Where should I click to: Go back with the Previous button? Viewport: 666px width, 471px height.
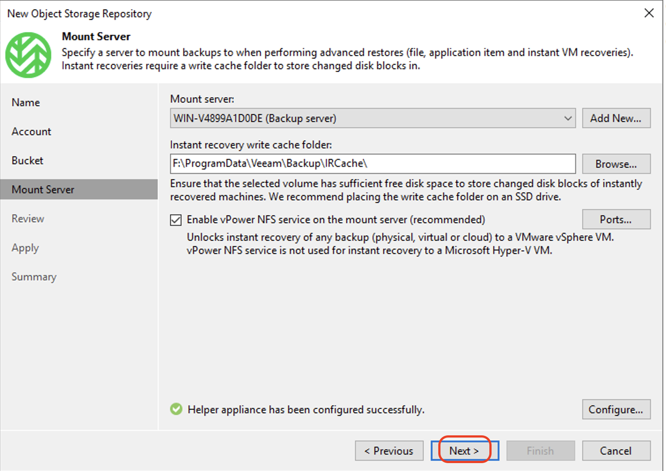[389, 451]
